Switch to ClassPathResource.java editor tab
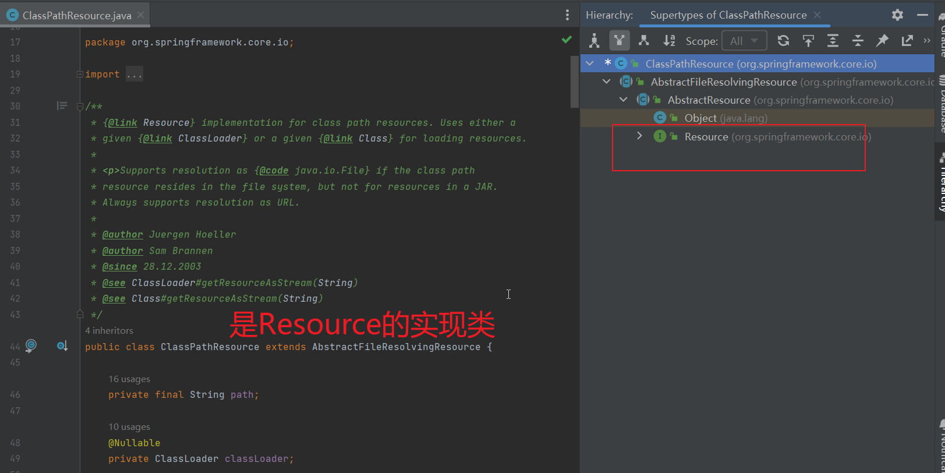945x473 pixels. [x=76, y=16]
